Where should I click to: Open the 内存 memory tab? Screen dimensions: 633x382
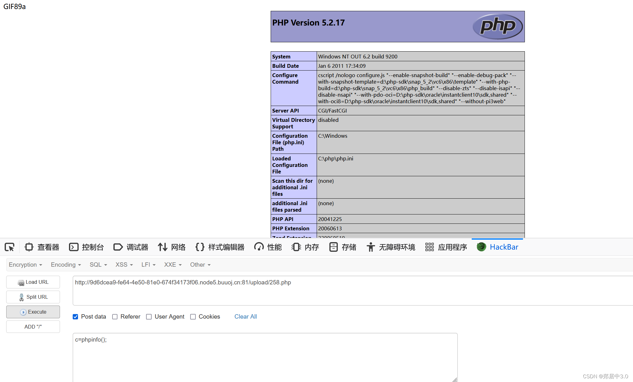(305, 247)
